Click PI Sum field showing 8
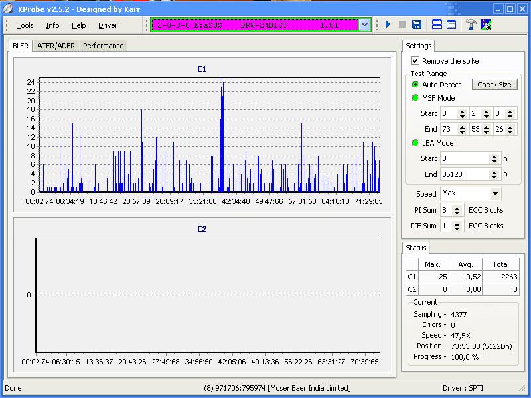 click(446, 210)
